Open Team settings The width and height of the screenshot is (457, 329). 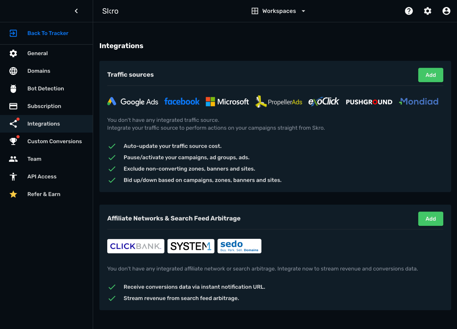click(46, 159)
